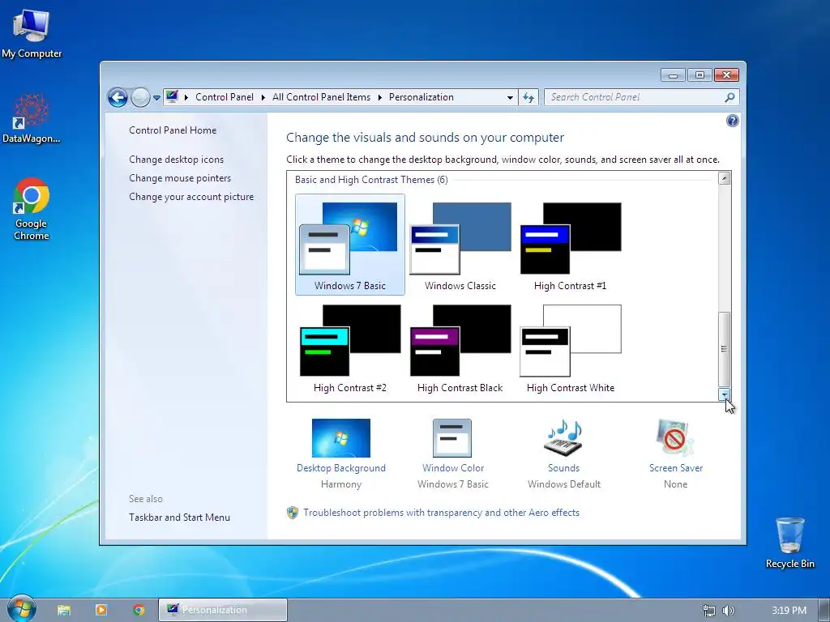Select Control Panel breadcrumb
Image resolution: width=830 pixels, height=622 pixels.
tap(225, 97)
